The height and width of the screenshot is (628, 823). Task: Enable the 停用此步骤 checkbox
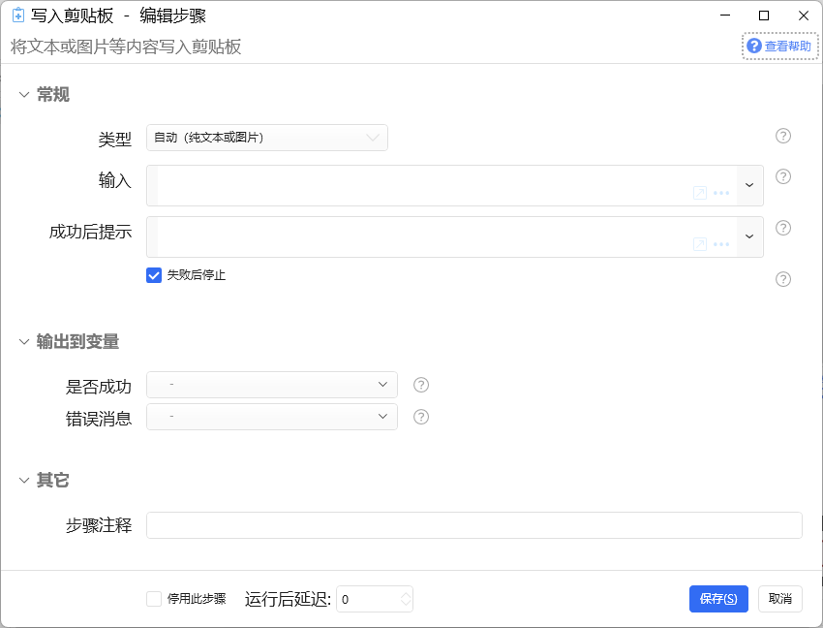[154, 599]
